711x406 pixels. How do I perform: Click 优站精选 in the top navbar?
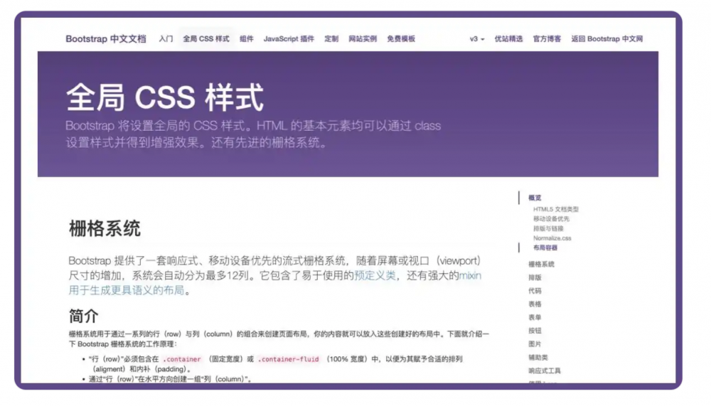coord(508,39)
